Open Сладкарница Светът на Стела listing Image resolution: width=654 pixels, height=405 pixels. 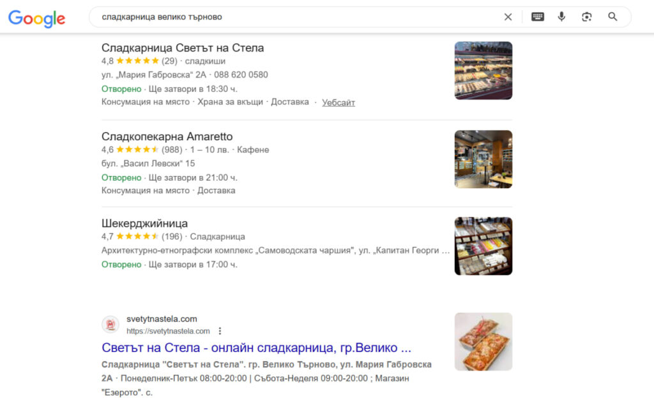coord(183,48)
